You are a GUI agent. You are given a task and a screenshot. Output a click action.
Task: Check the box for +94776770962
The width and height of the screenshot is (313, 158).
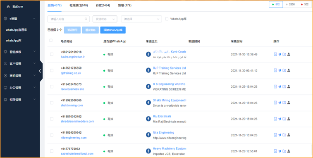pyautogui.click(x=52, y=151)
